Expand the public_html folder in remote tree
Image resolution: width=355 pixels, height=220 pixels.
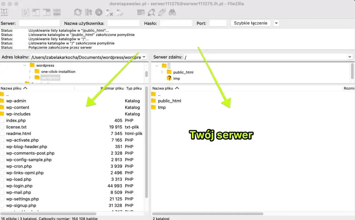tap(162, 72)
